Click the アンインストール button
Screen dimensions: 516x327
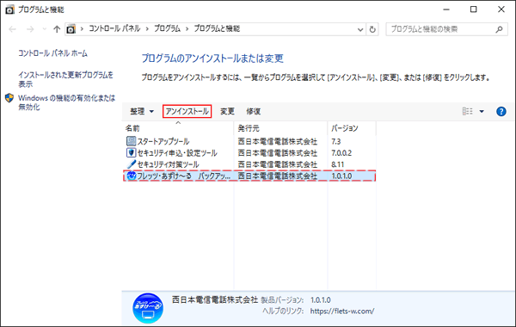pyautogui.click(x=187, y=111)
